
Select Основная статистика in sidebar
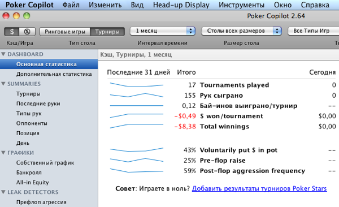click(49, 64)
